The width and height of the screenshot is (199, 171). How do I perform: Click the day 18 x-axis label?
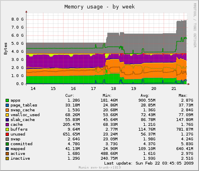click(x=113, y=89)
